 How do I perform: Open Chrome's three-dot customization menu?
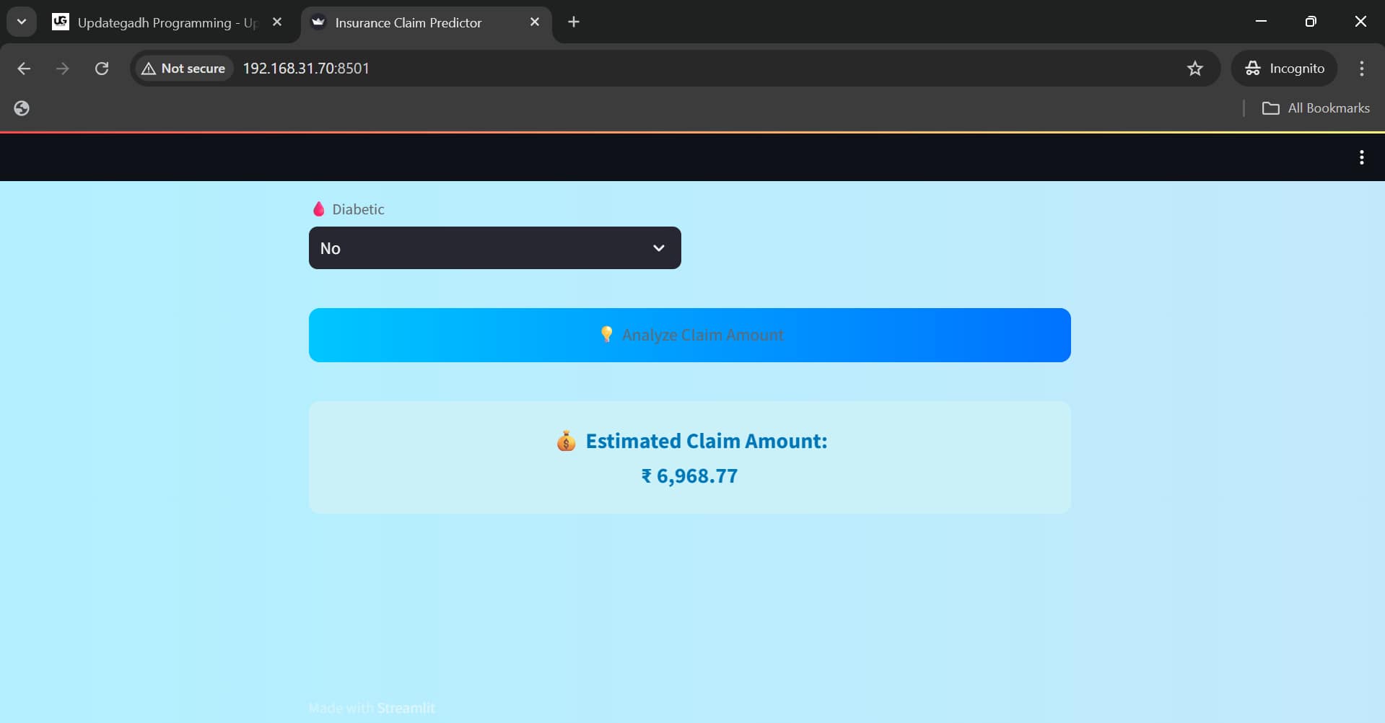(1361, 68)
